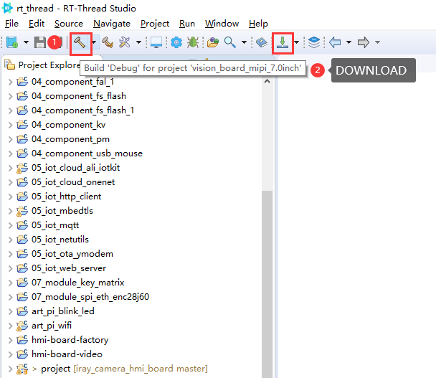Viewport: 436px width, 378px height.
Task: Open the Run menu
Action: [x=187, y=24]
